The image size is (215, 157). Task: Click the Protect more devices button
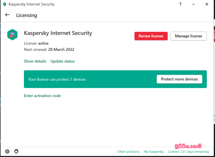point(179,79)
